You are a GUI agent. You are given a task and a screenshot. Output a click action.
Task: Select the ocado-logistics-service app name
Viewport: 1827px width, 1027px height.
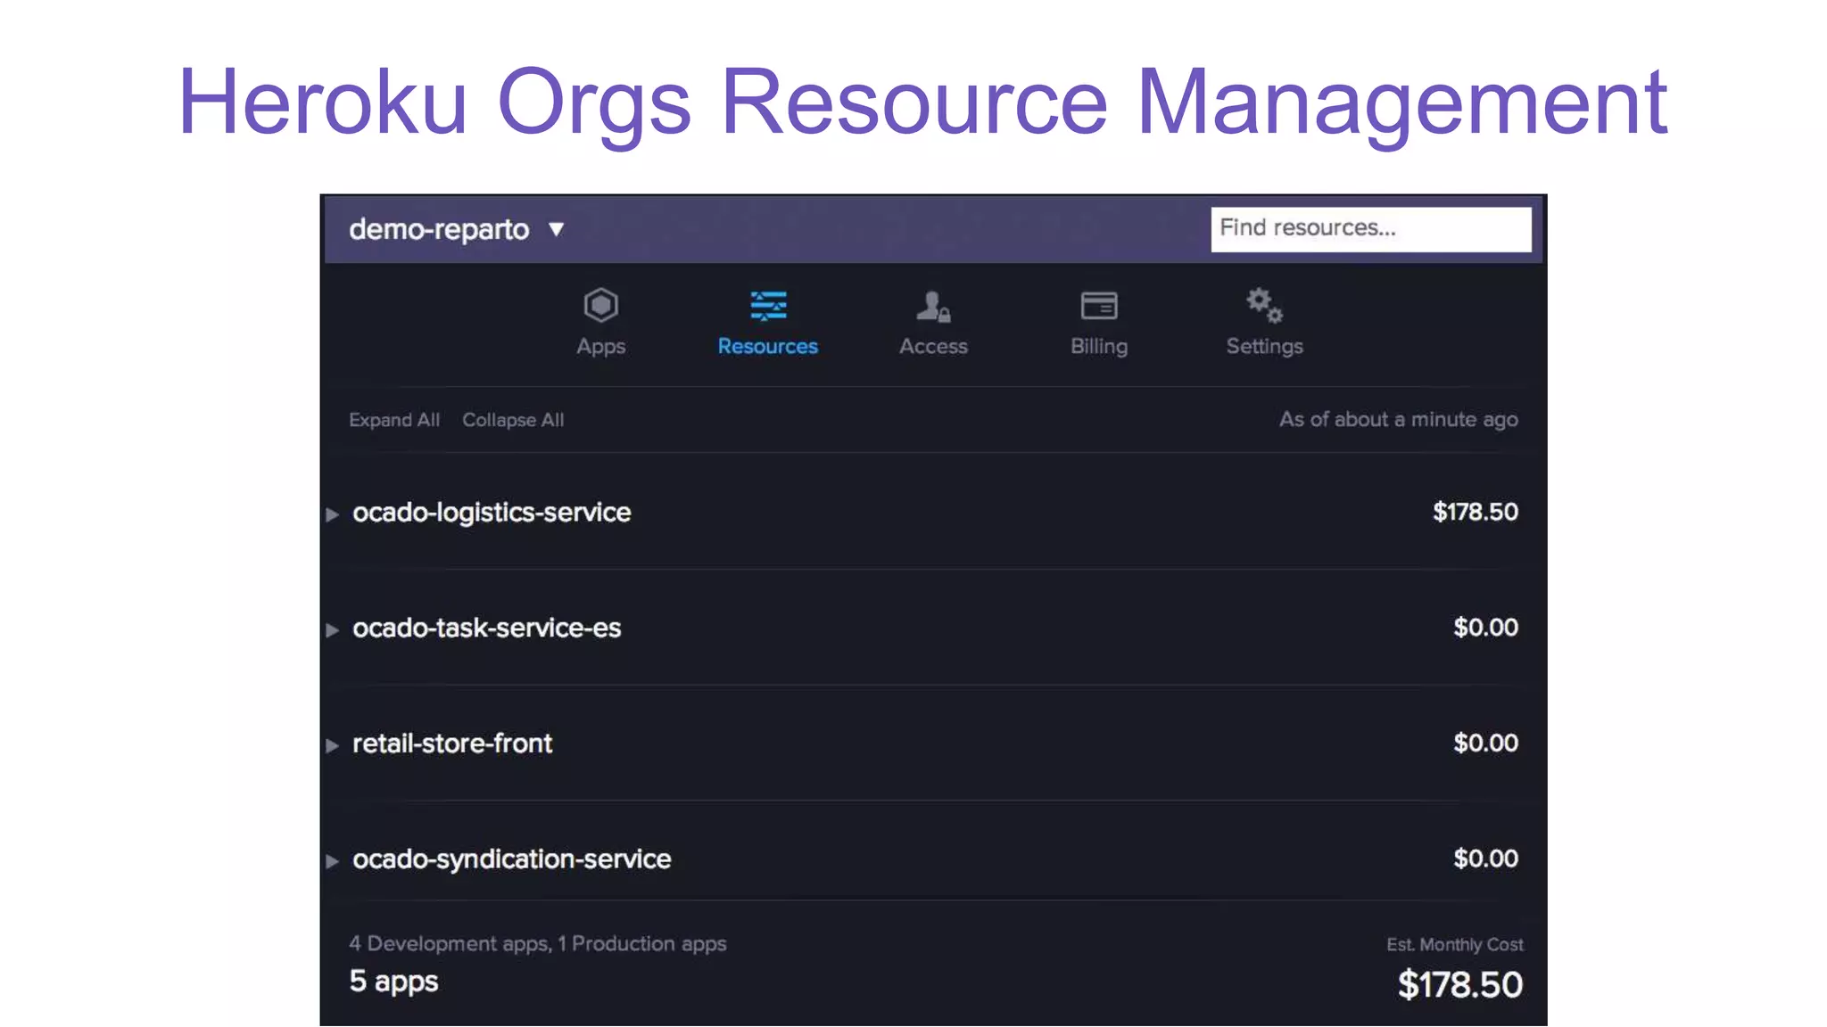[492, 513]
